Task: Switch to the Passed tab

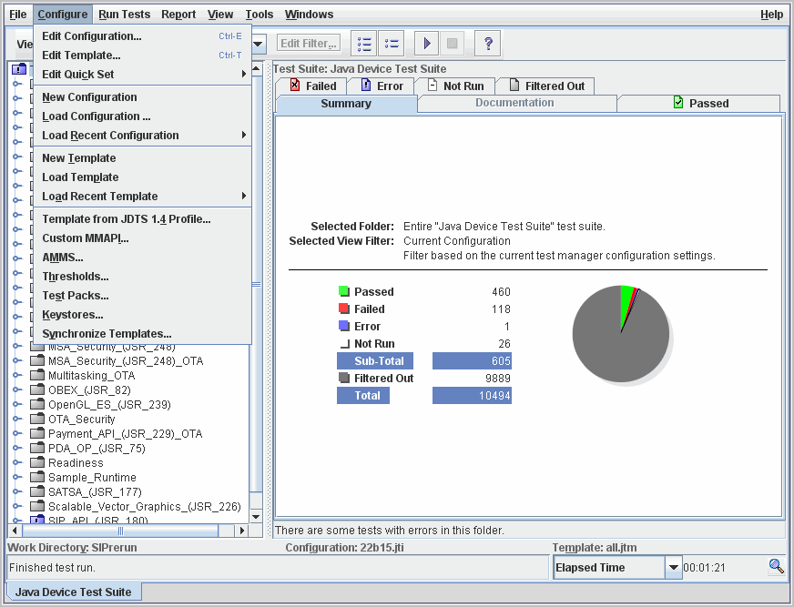Action: point(698,103)
